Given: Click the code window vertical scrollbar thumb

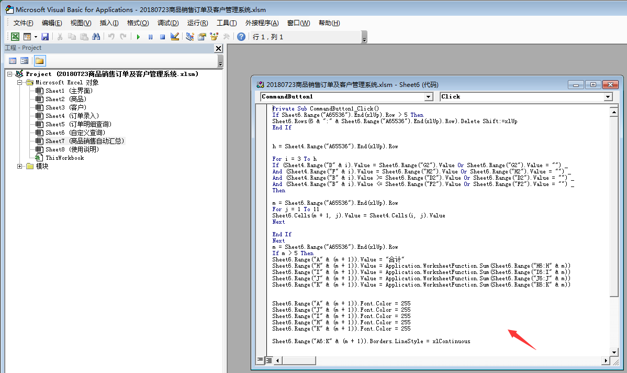Looking at the screenshot, I should (x=614, y=206).
